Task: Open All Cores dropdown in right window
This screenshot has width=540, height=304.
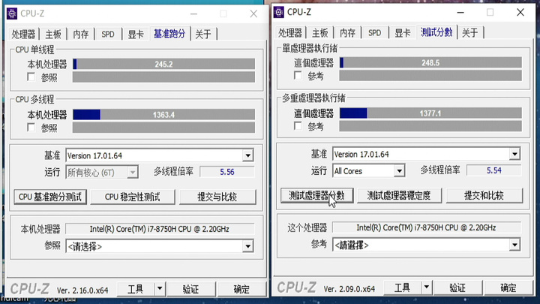Action: point(399,170)
